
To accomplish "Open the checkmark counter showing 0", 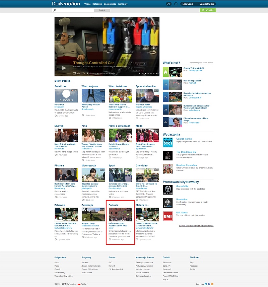I will coord(169,4).
